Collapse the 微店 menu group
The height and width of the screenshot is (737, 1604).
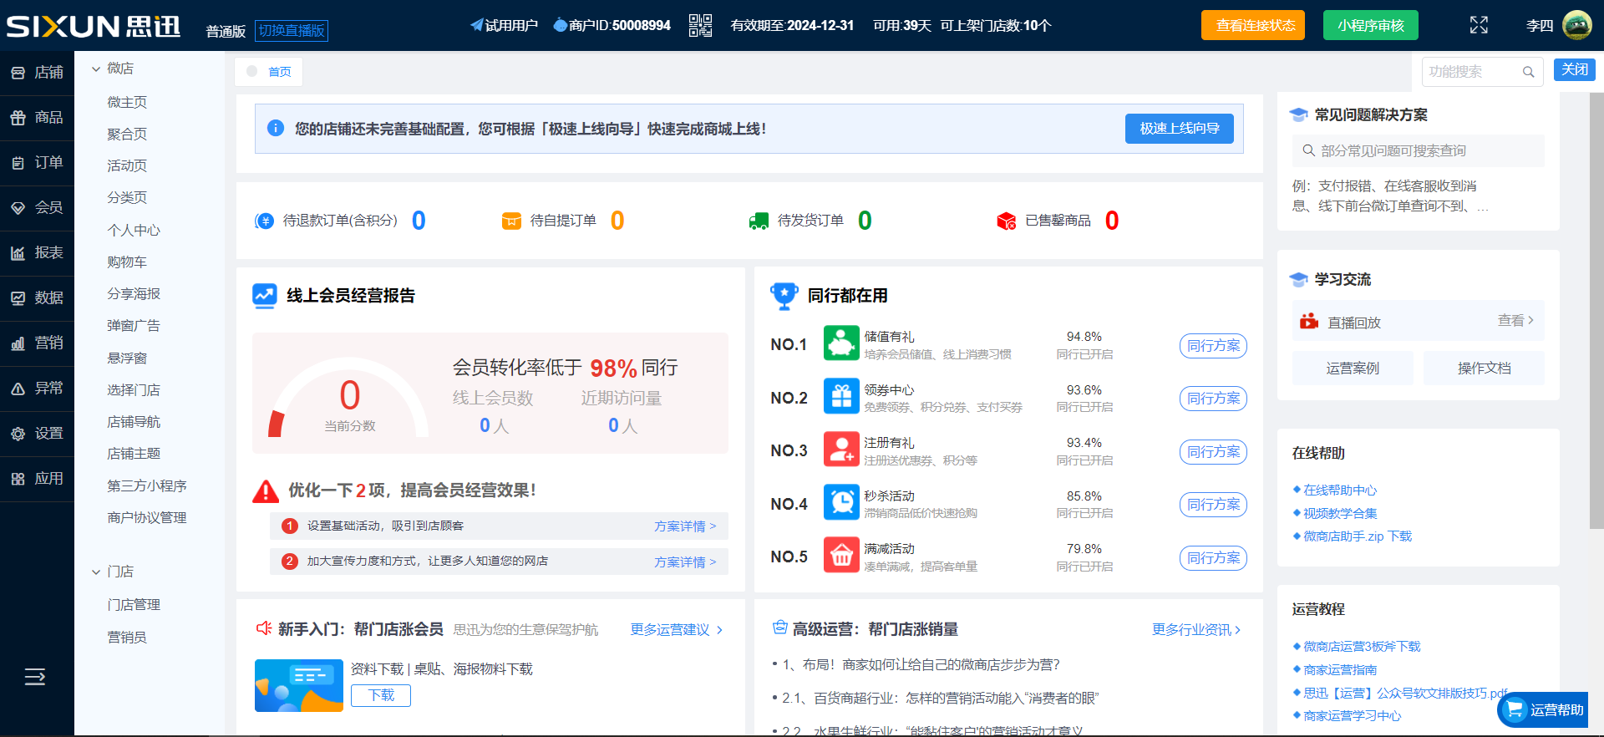tap(96, 69)
